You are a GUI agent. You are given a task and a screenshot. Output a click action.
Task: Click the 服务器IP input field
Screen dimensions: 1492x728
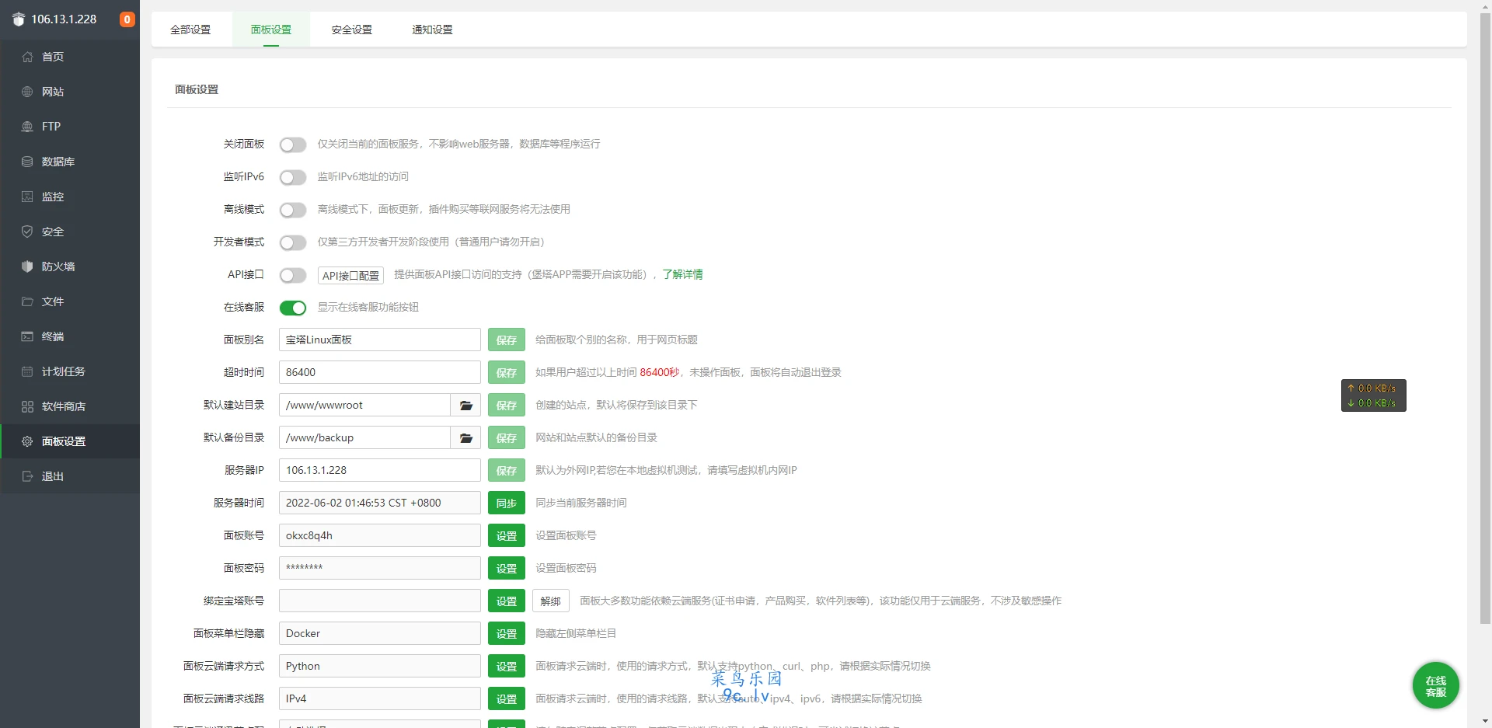click(380, 470)
